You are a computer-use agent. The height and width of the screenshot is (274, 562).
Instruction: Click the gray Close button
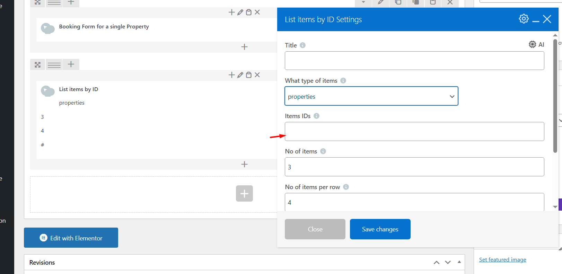[315, 229]
